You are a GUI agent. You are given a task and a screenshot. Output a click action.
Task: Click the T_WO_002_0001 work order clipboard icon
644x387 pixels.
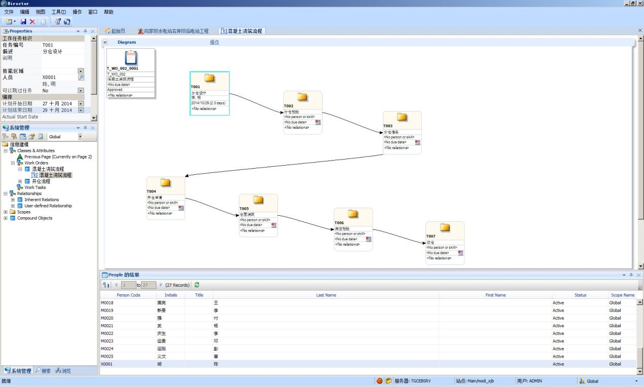pyautogui.click(x=131, y=58)
